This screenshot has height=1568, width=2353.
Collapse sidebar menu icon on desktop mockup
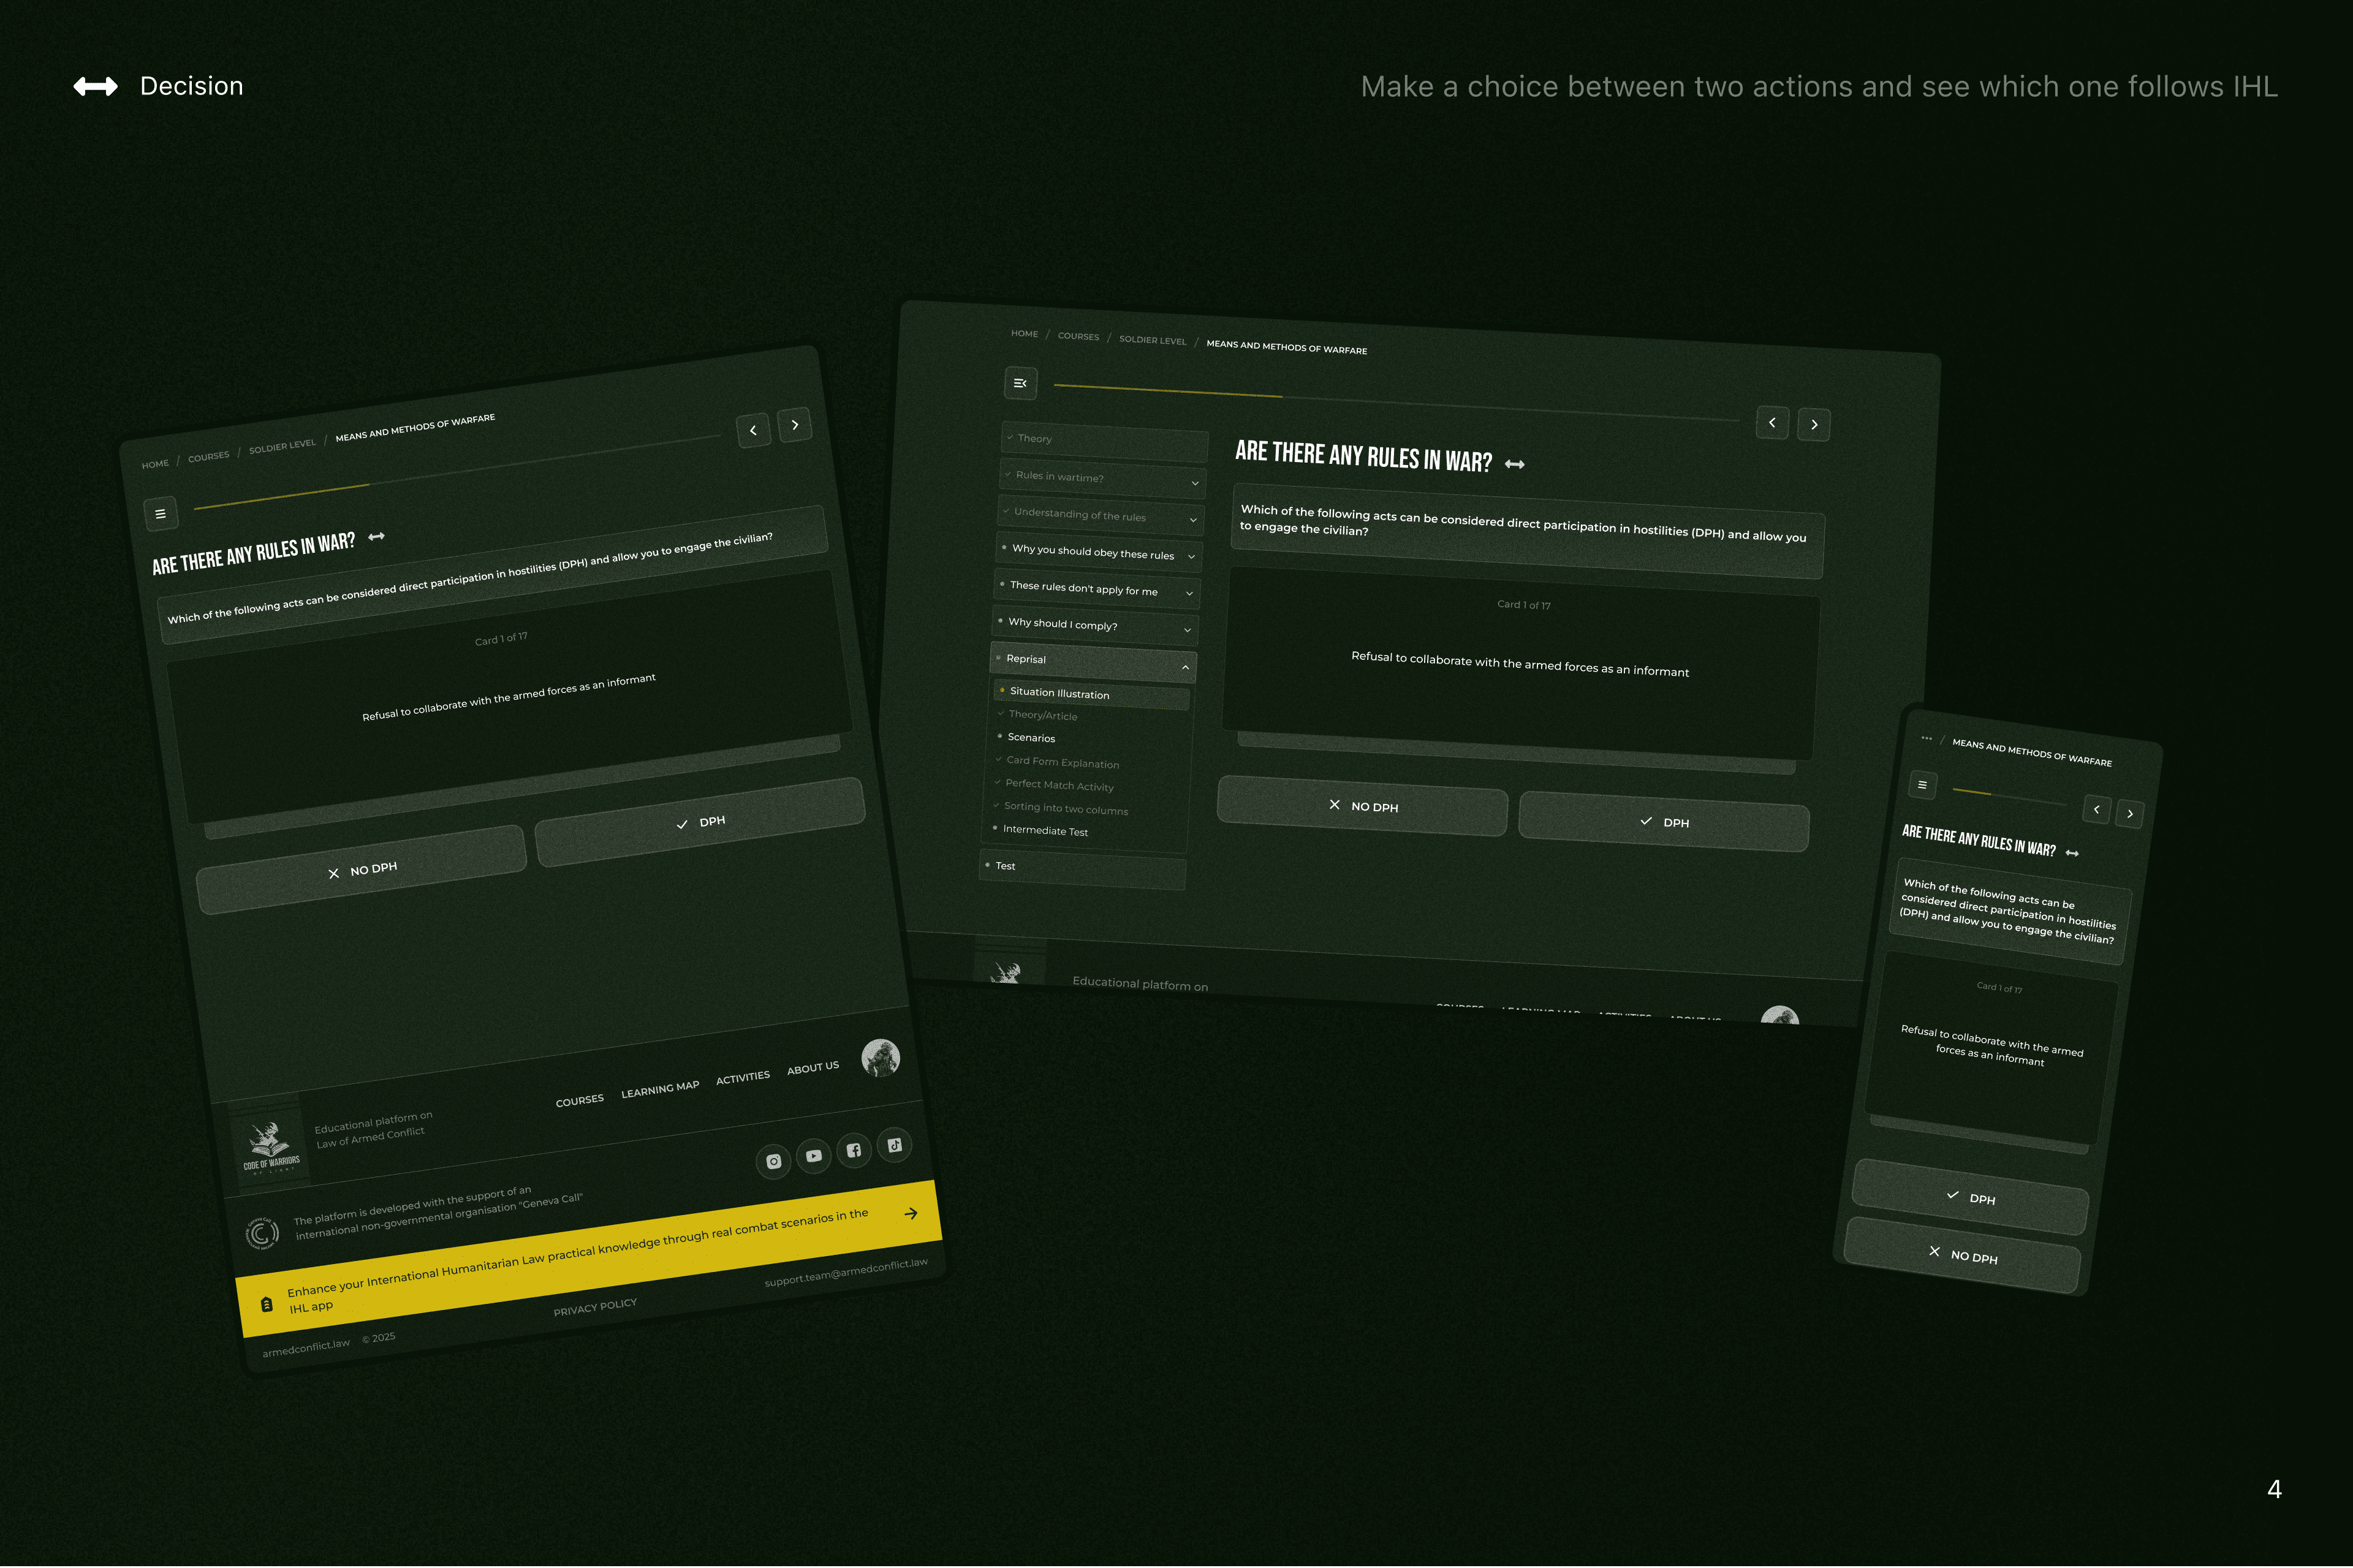tap(1020, 383)
